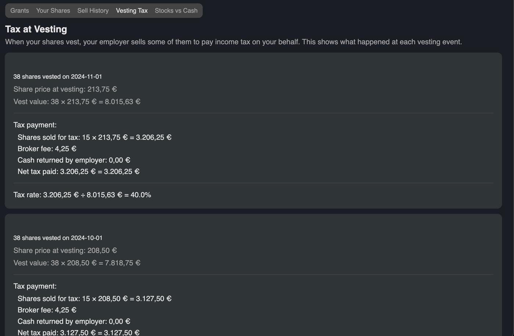Click the Tax payment label in November card
This screenshot has width=514, height=336.
(35, 125)
